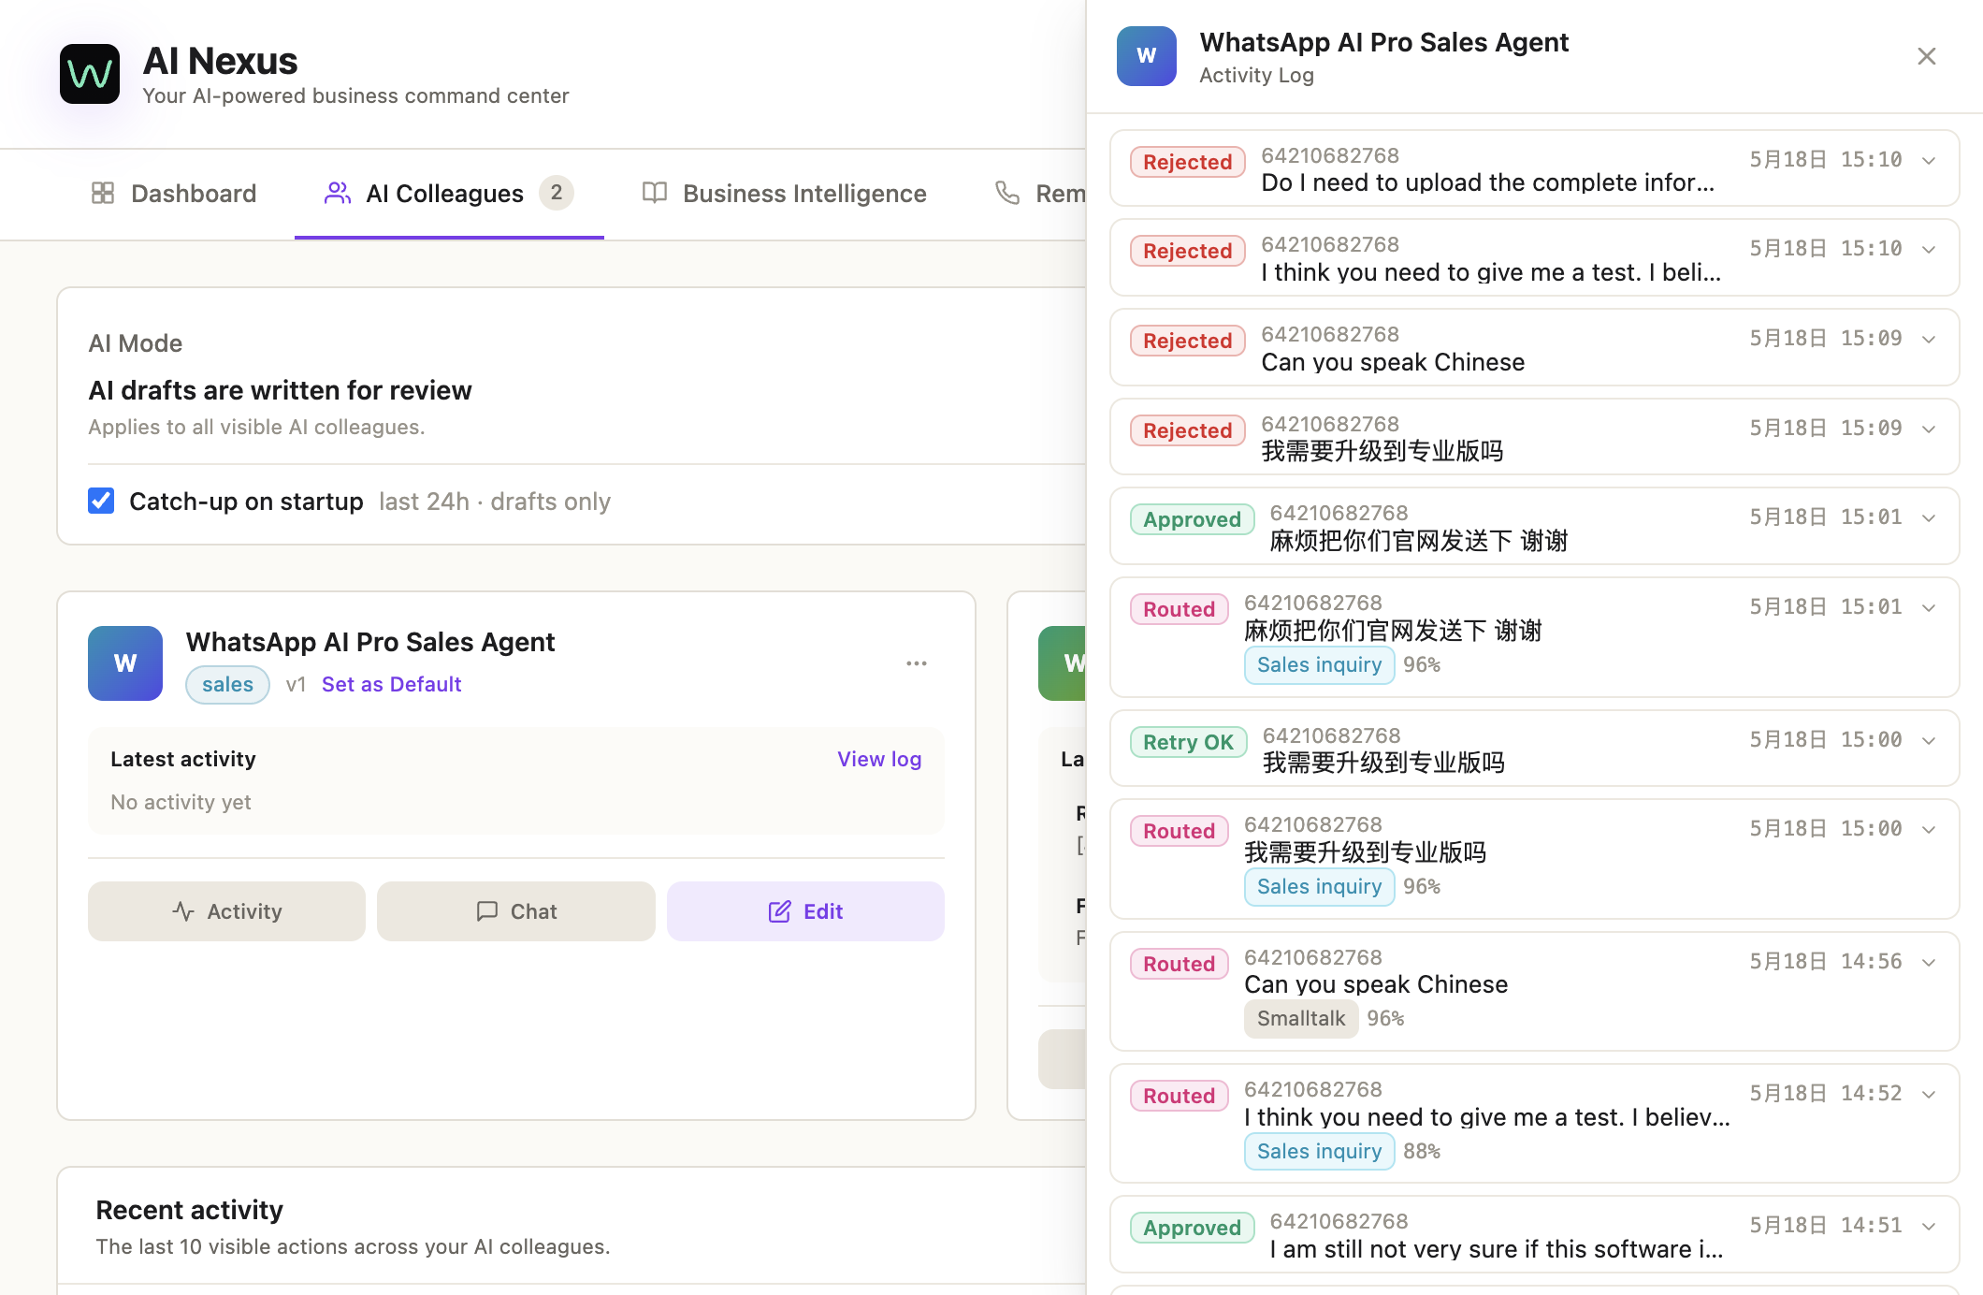Viewport: 1983px width, 1295px height.
Task: Switch to the Dashboard tab
Action: (174, 193)
